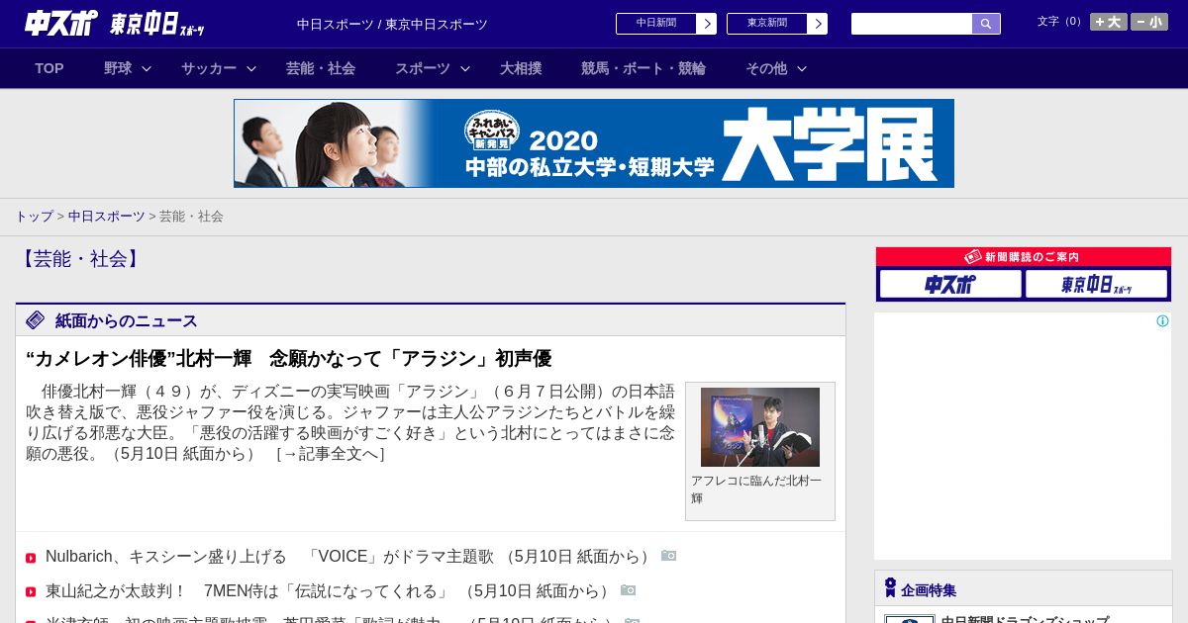
Task: Click the ad info icon
Action: (1162, 320)
